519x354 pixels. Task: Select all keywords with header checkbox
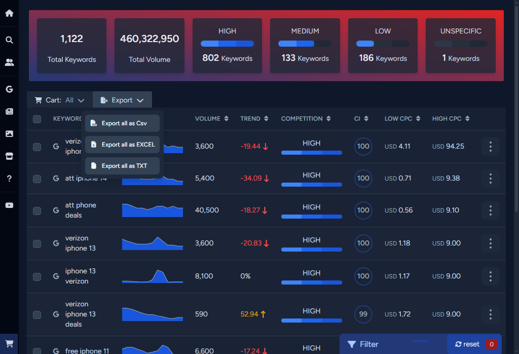37,119
